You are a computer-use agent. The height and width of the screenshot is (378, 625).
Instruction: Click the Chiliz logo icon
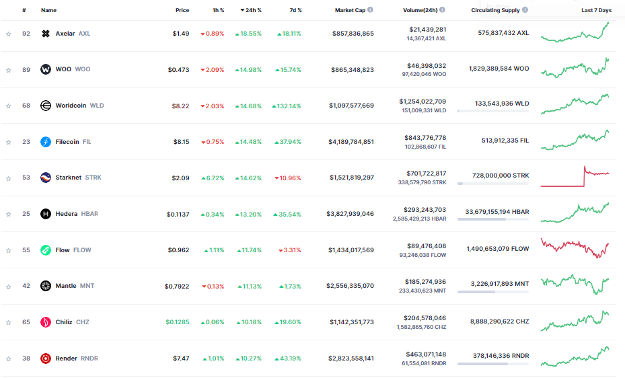[x=46, y=322]
